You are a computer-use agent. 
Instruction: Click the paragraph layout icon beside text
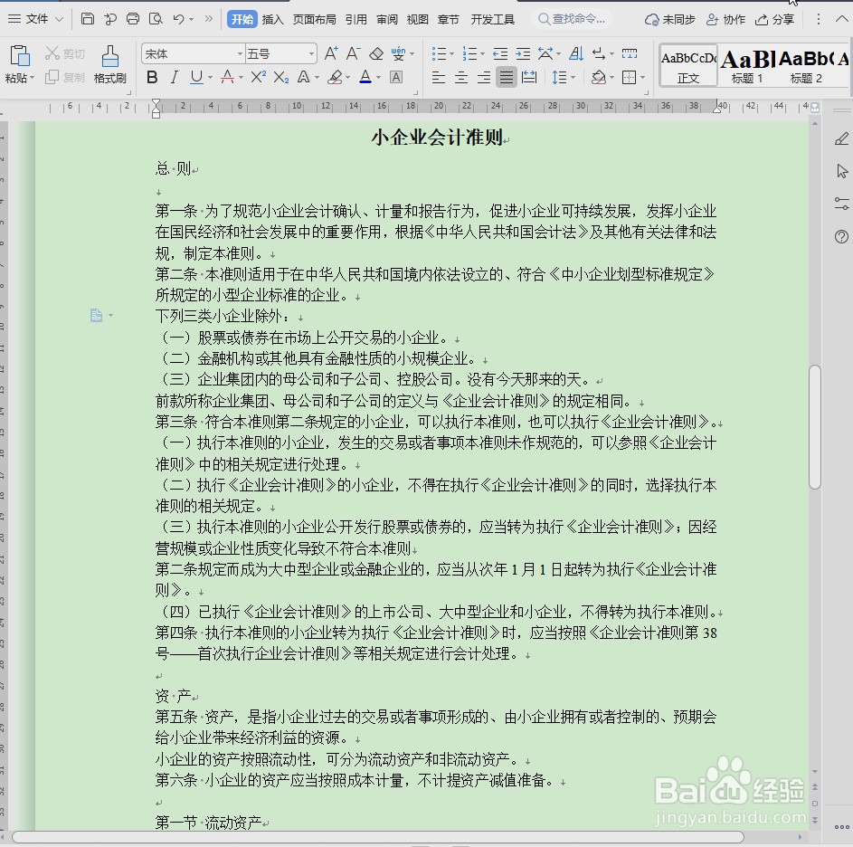pos(96,315)
